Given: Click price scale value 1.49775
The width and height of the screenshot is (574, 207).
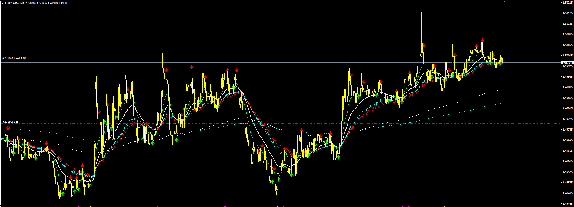Looking at the screenshot, I should click(x=567, y=119).
